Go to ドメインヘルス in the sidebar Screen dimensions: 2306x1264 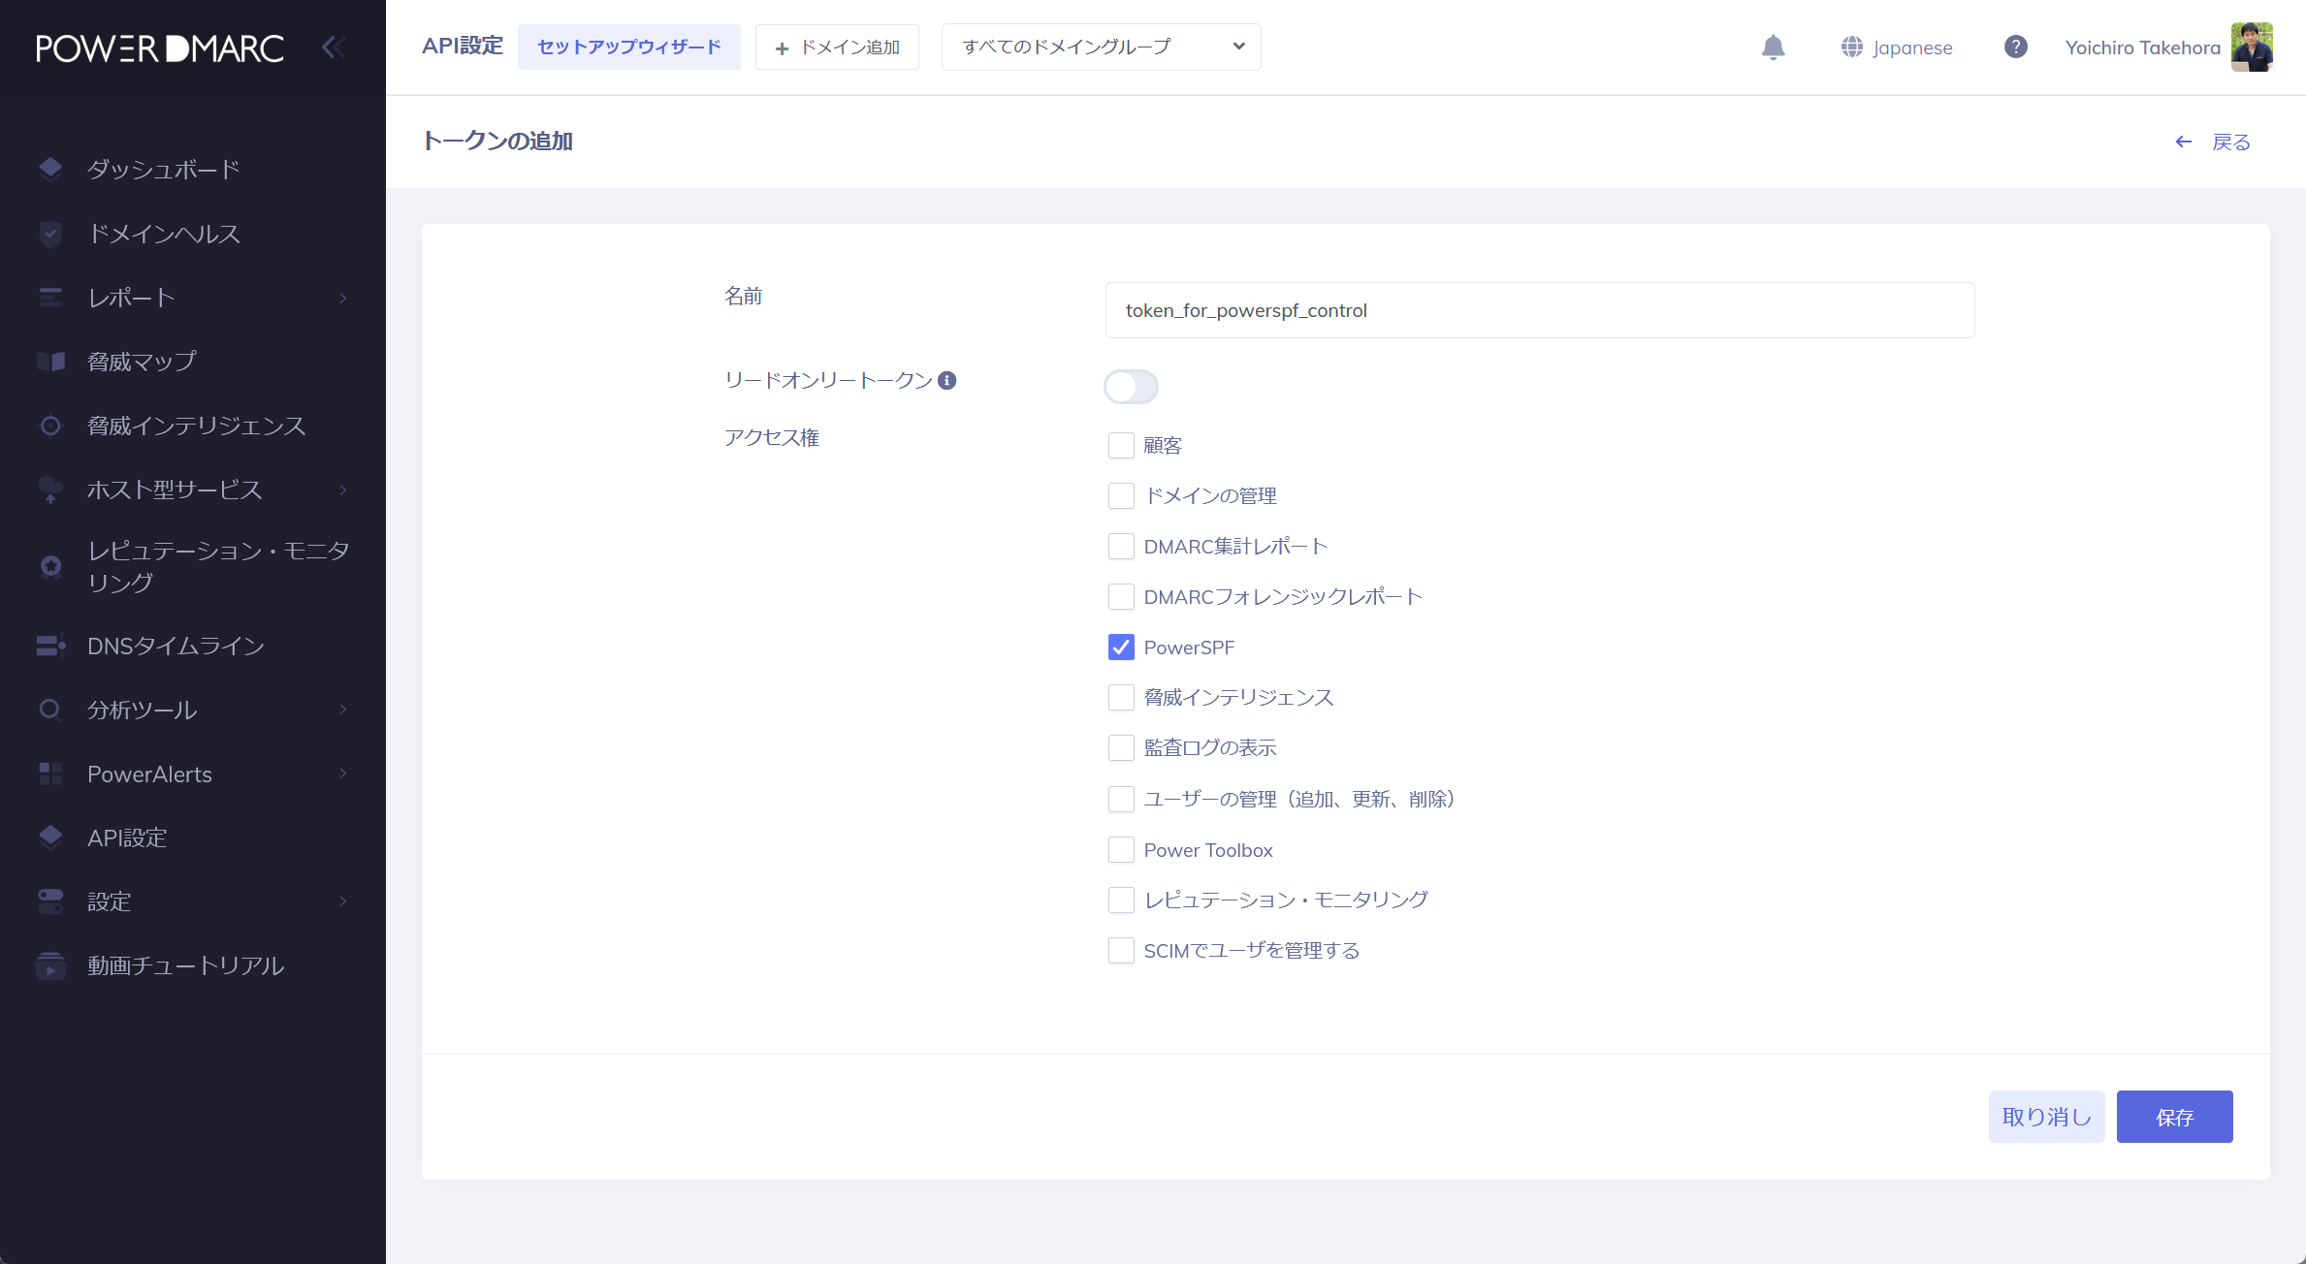(163, 234)
